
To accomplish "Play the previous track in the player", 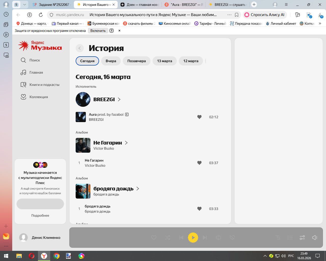I will (x=181, y=238).
